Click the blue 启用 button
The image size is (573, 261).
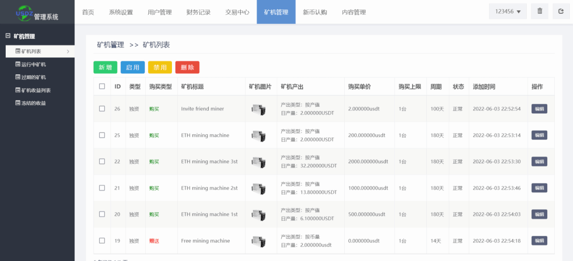click(133, 68)
